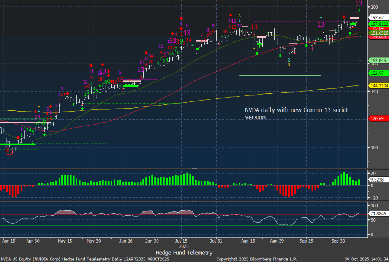Click the large magenta 13 above latest bar

(x=359, y=3)
